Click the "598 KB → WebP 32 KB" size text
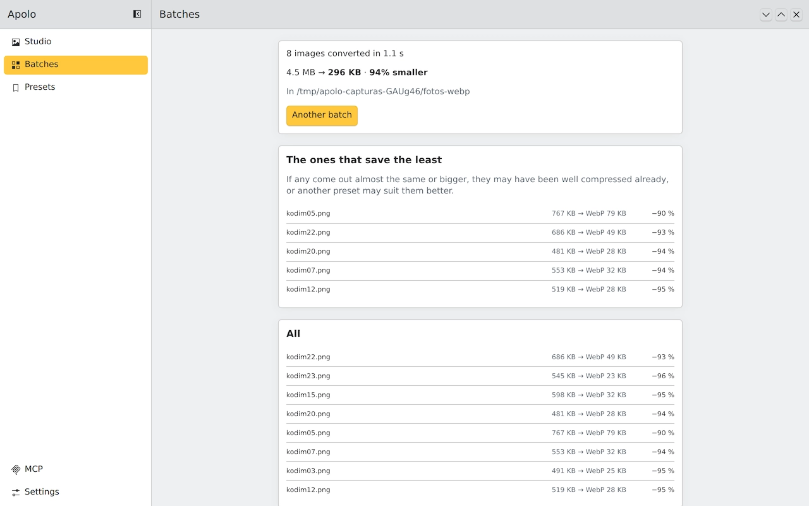This screenshot has height=506, width=809. [589, 395]
